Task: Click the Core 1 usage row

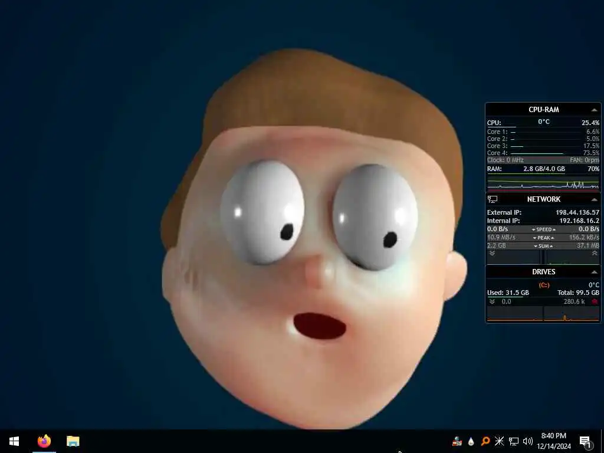Action: tap(543, 132)
